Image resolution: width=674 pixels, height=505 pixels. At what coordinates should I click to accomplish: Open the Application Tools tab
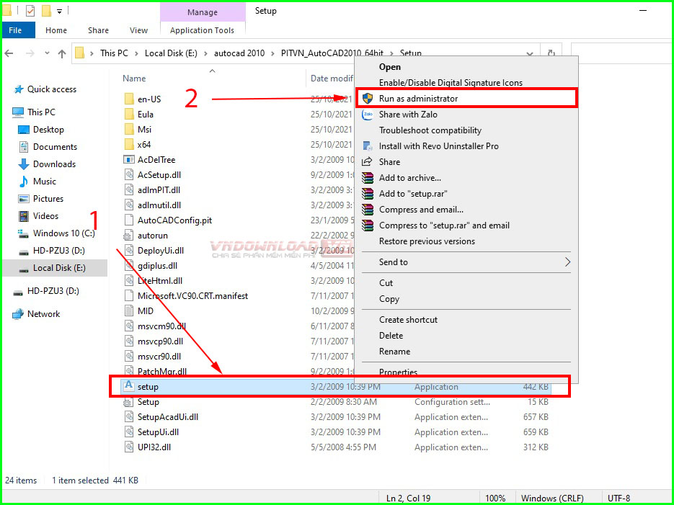[202, 30]
